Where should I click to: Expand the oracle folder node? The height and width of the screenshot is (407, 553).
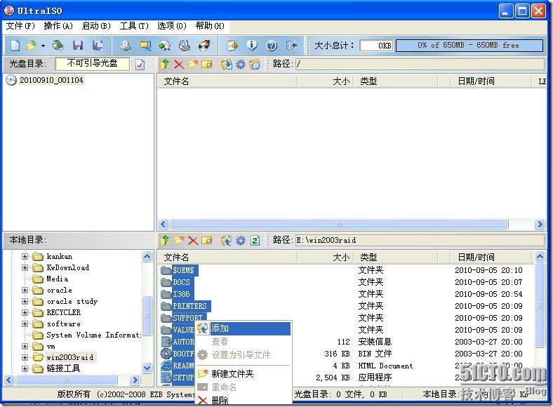[25, 291]
